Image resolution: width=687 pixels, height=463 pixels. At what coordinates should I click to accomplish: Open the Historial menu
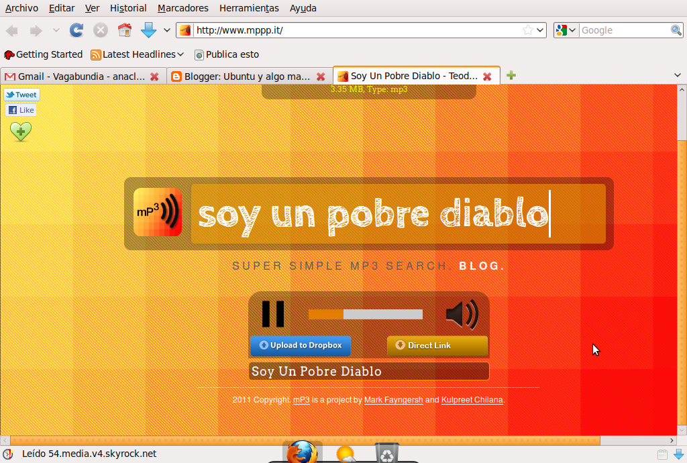[128, 8]
